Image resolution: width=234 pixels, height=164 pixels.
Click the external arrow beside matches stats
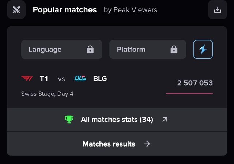[x=165, y=119]
